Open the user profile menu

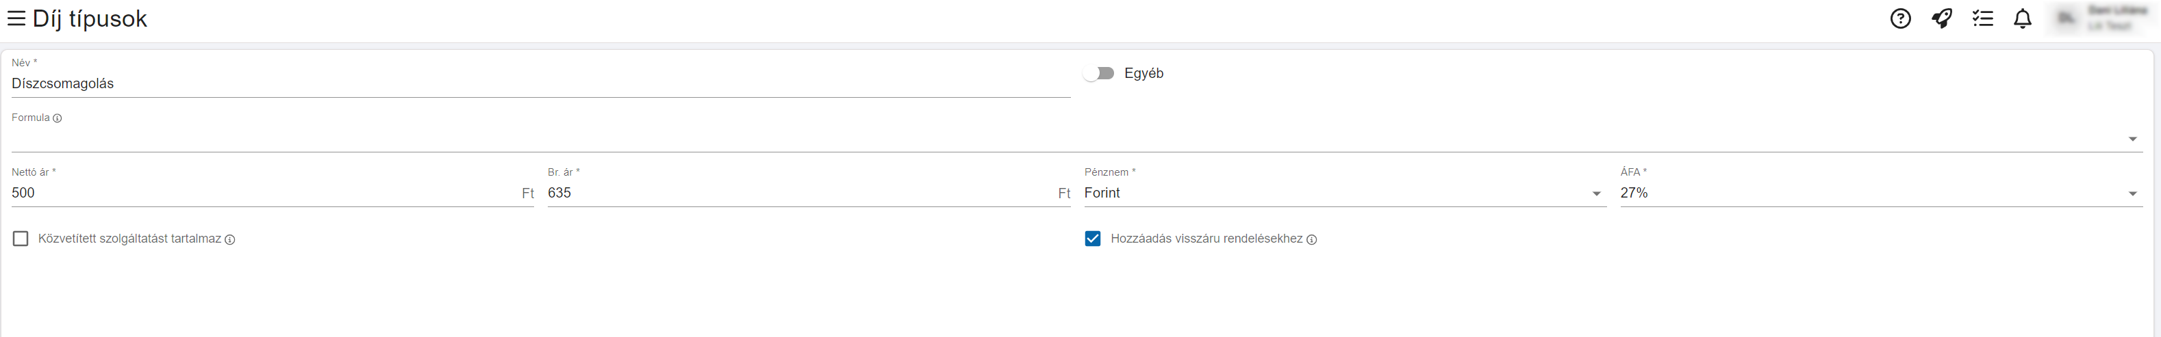point(2101,18)
